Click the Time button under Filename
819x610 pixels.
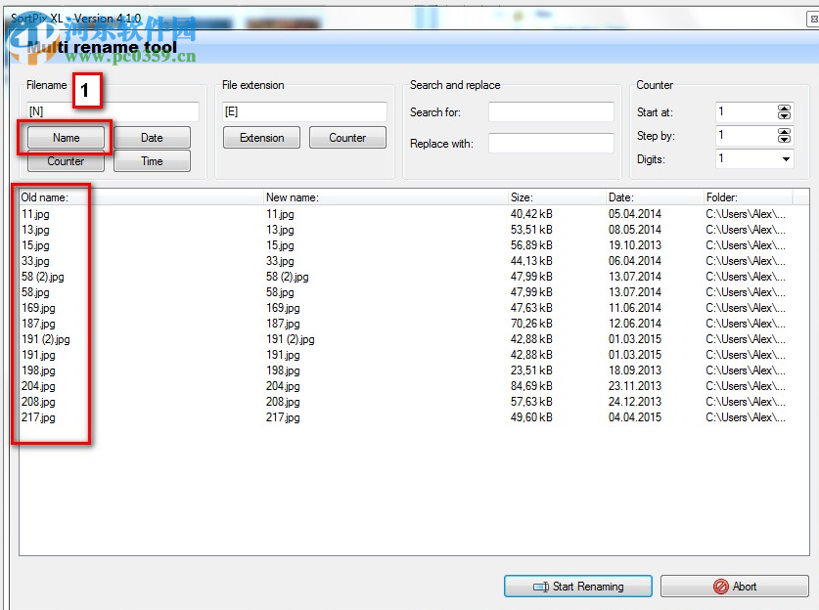coord(152,161)
